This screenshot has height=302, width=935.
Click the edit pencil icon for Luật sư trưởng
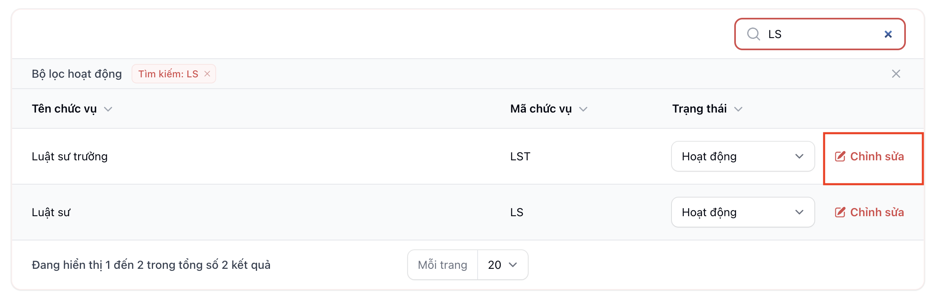coord(840,157)
